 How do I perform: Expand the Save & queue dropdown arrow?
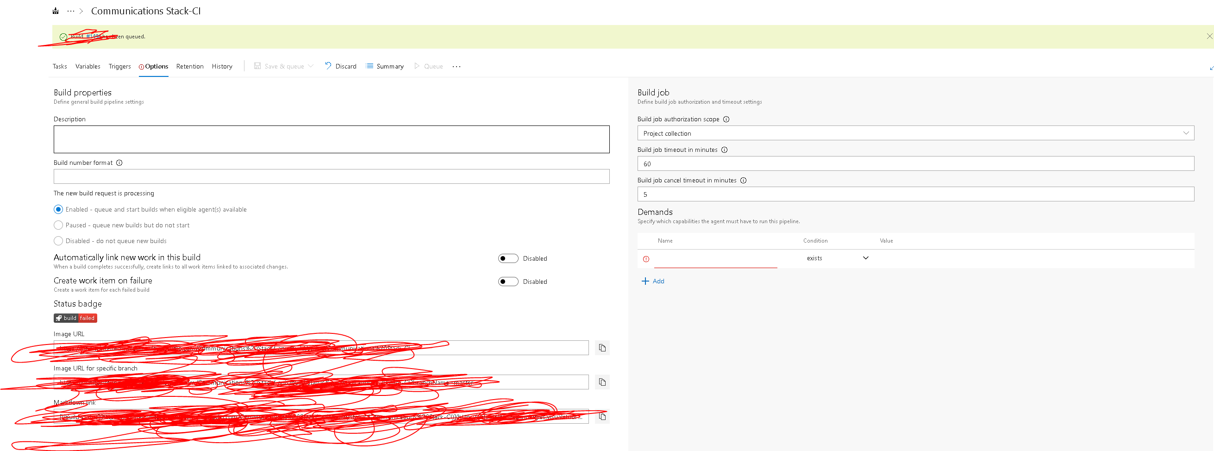[x=311, y=66]
